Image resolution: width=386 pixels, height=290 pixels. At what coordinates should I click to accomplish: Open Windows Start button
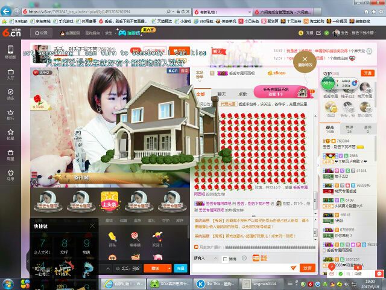8,285
